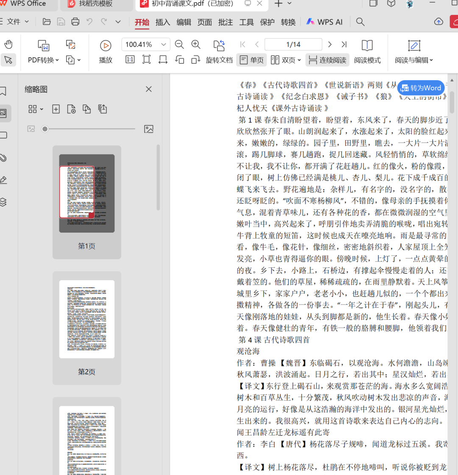This screenshot has height=475, width=458.
Task: Toggle the 单页 single page view
Action: point(251,60)
